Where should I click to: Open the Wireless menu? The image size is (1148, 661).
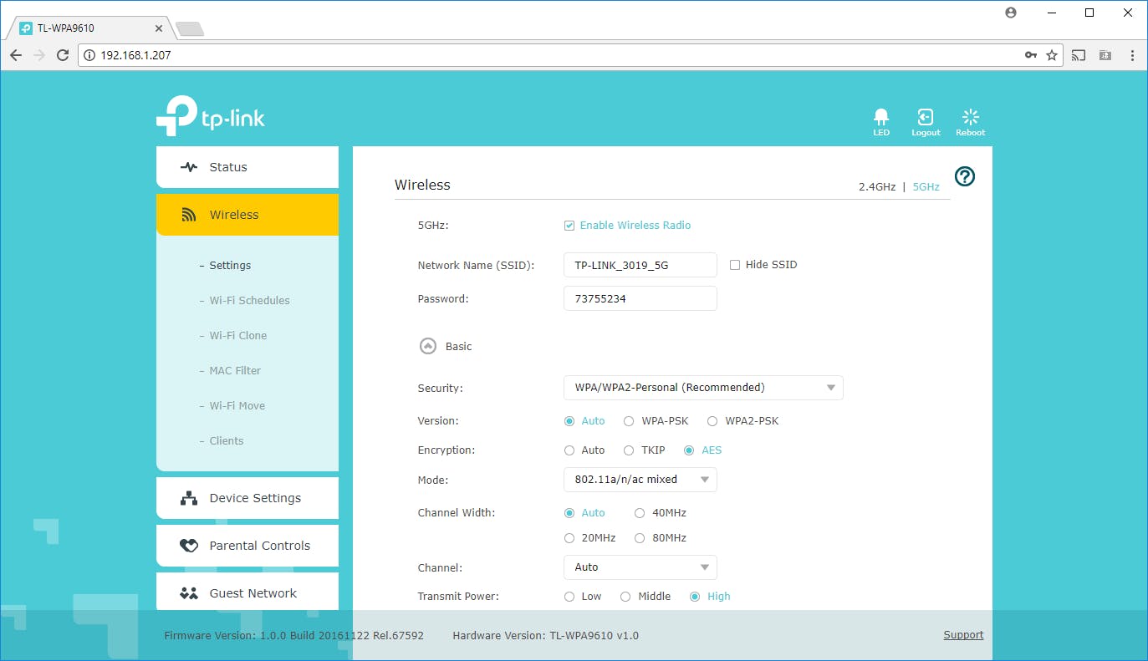(247, 215)
